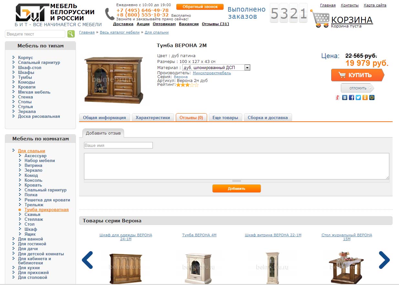This screenshot has width=399, height=285.
Task: Switch to Характеристики tab
Action: [x=153, y=117]
